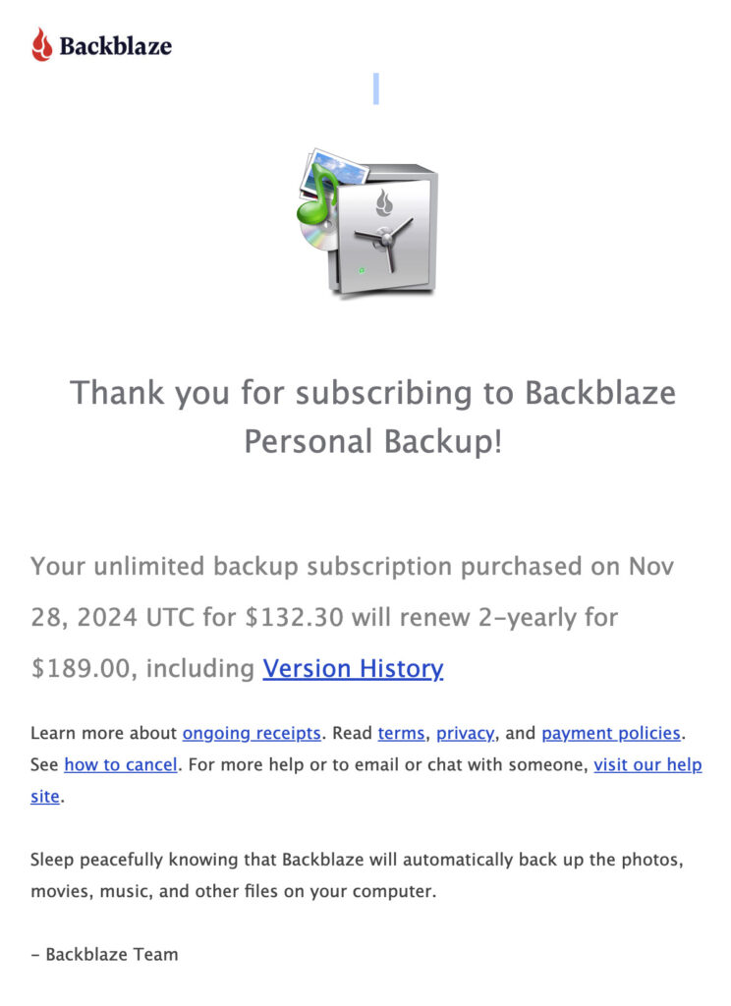Open the Version History link
731x1006 pixels.
tap(353, 669)
